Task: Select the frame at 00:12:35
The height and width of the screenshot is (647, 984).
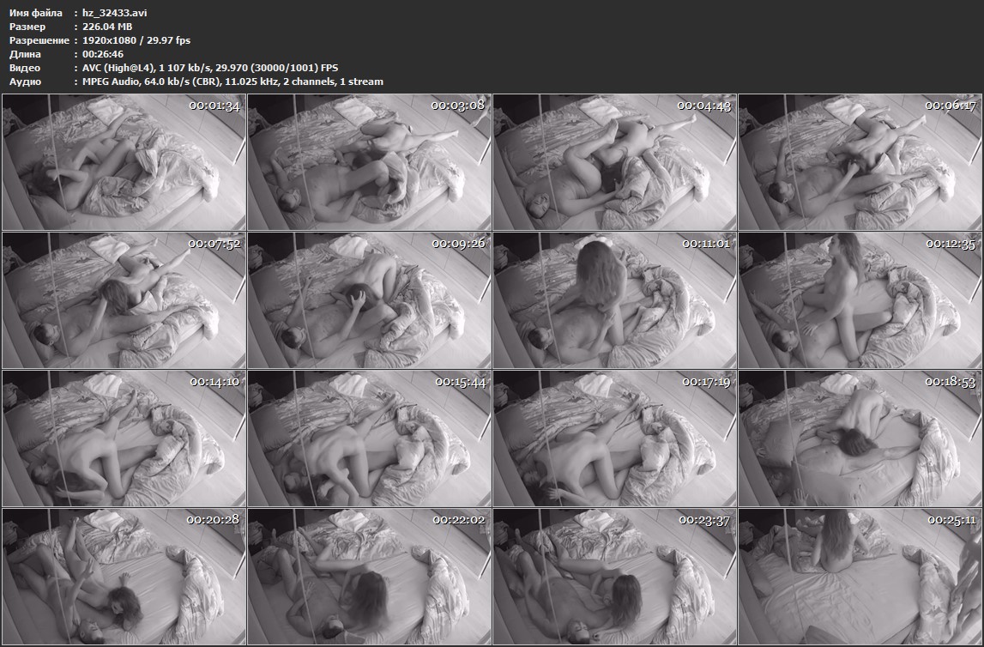Action: (860, 299)
